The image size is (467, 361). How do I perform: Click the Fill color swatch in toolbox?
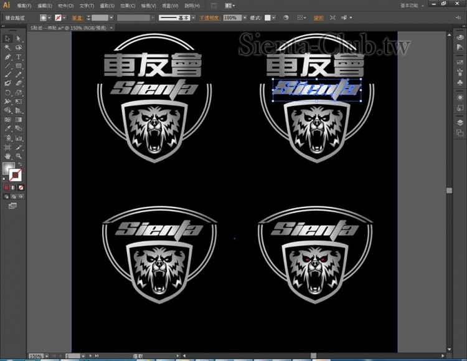[x=9, y=168]
